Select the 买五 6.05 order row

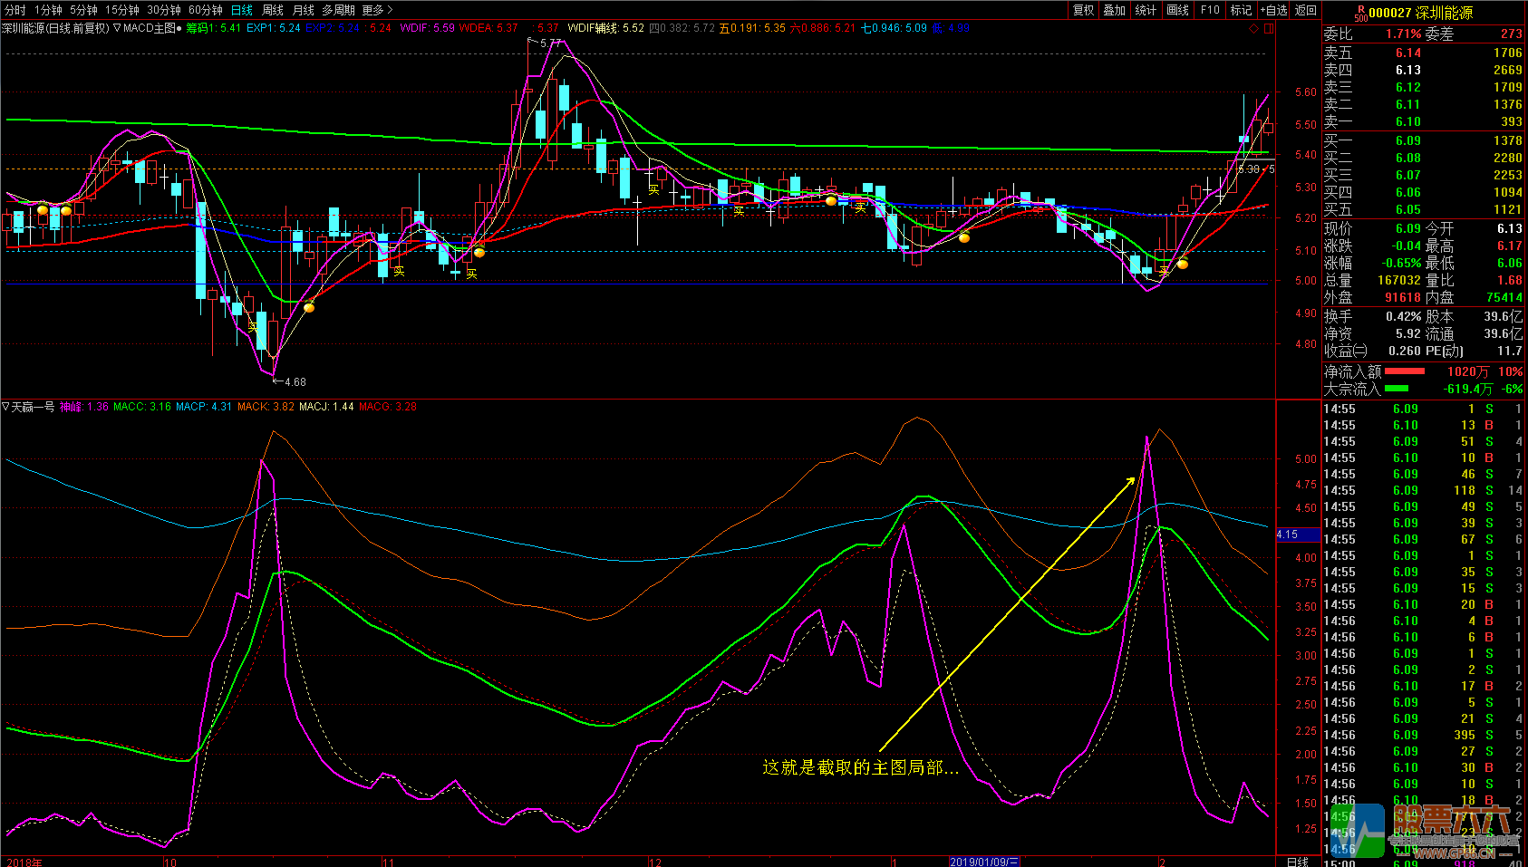click(x=1423, y=210)
